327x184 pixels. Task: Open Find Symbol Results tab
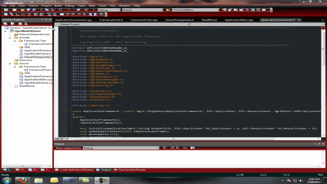[130, 170]
